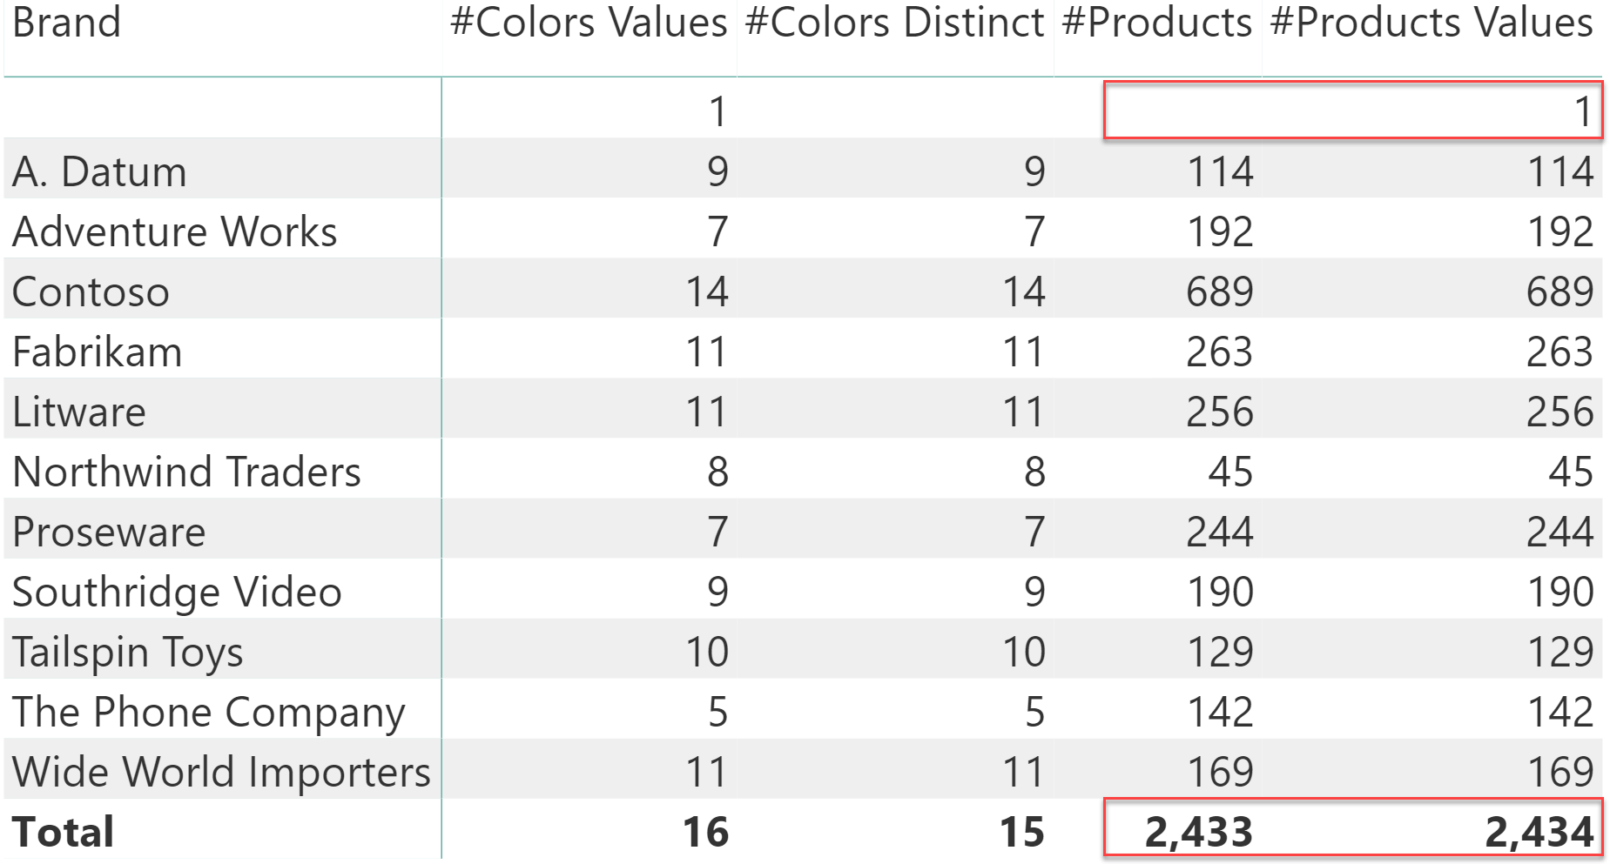Select the Contoso brand row
This screenshot has height=864, width=1610.
pos(803,291)
